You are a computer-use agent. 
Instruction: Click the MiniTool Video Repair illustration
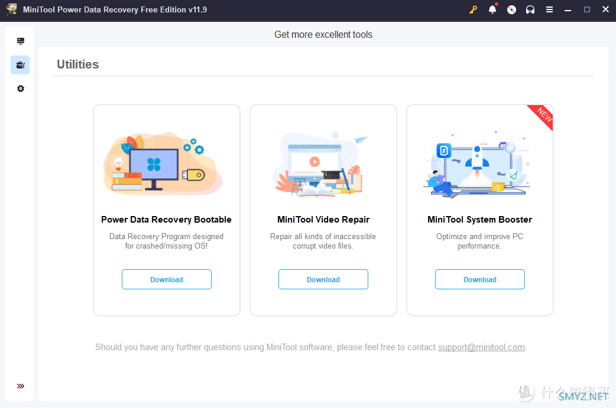(x=322, y=164)
